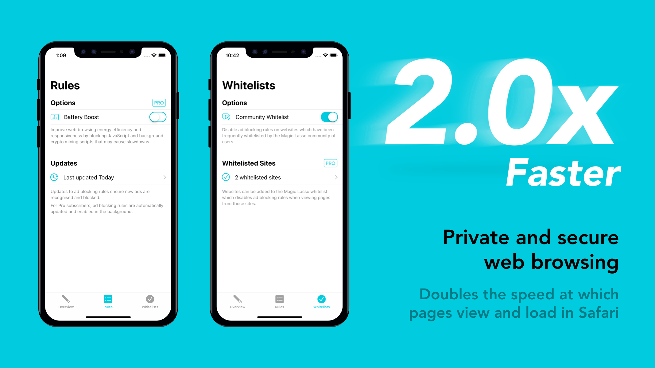655x368 pixels.
Task: Click the PRO badge in Rules Options
Action: coord(159,102)
